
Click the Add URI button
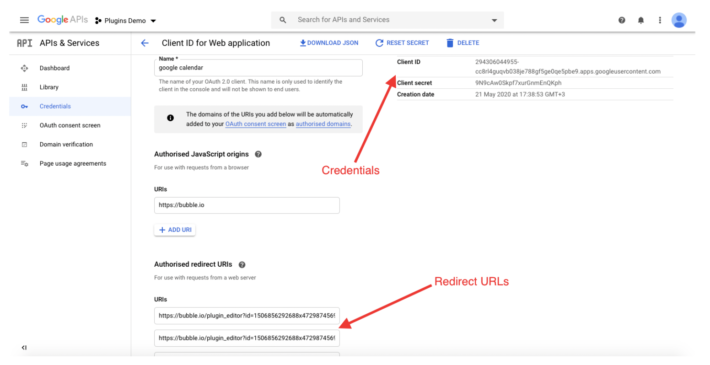(x=175, y=230)
